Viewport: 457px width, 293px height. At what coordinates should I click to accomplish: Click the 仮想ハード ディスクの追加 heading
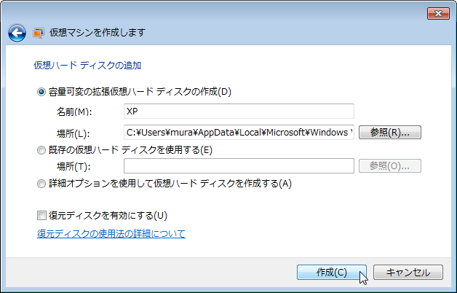[87, 66]
